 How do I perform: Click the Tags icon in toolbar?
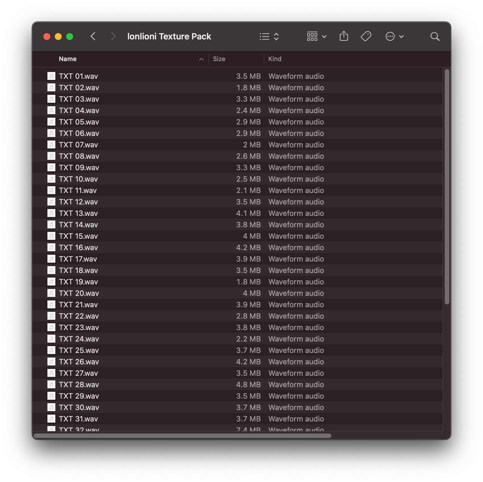366,37
